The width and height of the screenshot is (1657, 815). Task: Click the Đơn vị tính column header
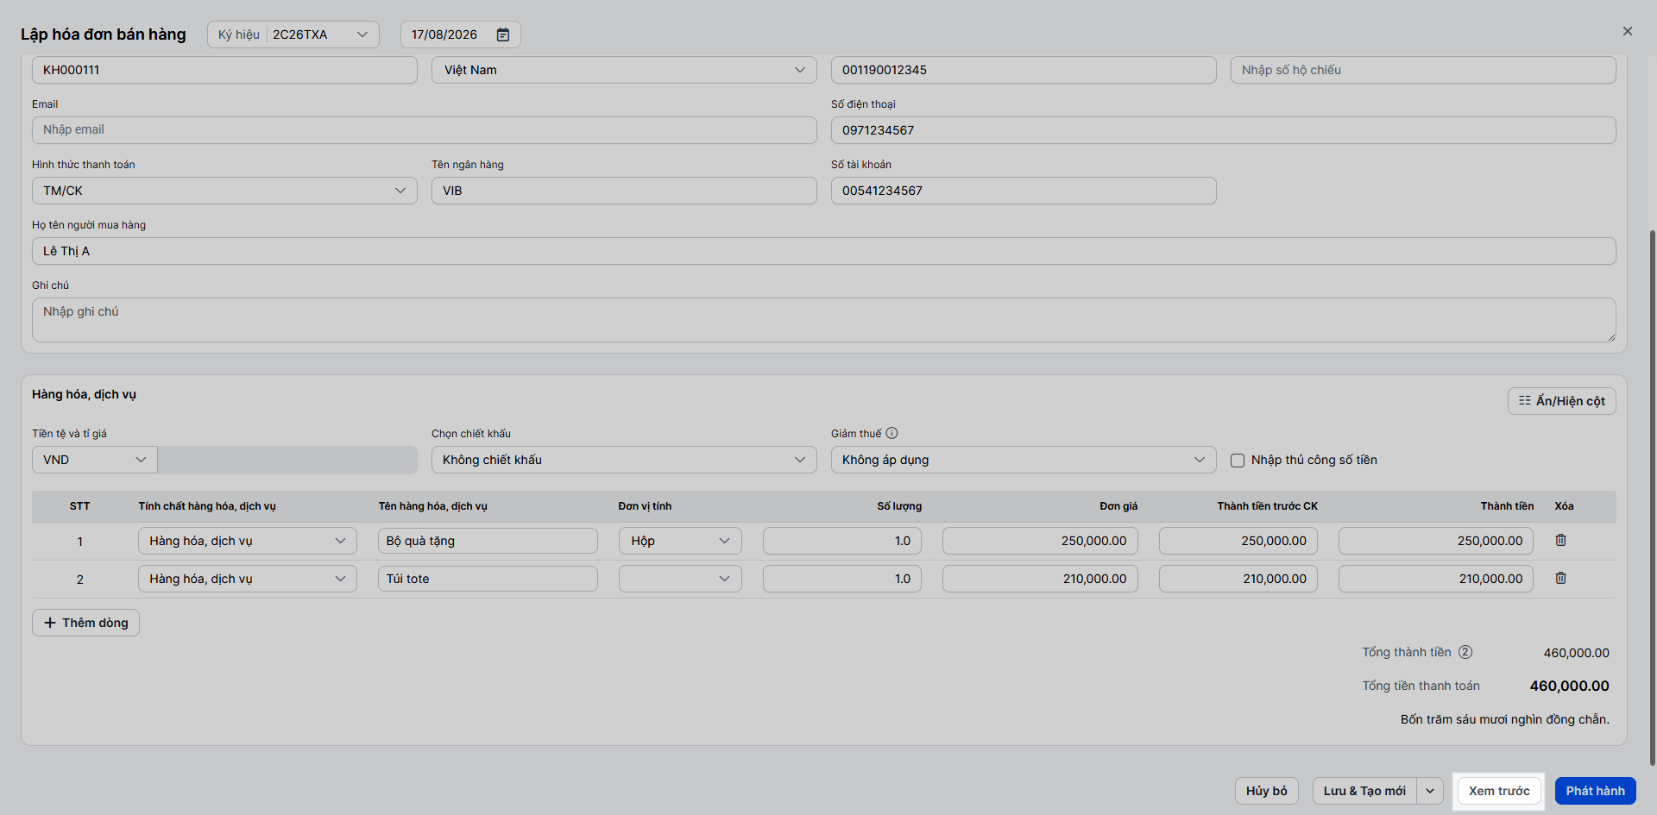tap(645, 506)
